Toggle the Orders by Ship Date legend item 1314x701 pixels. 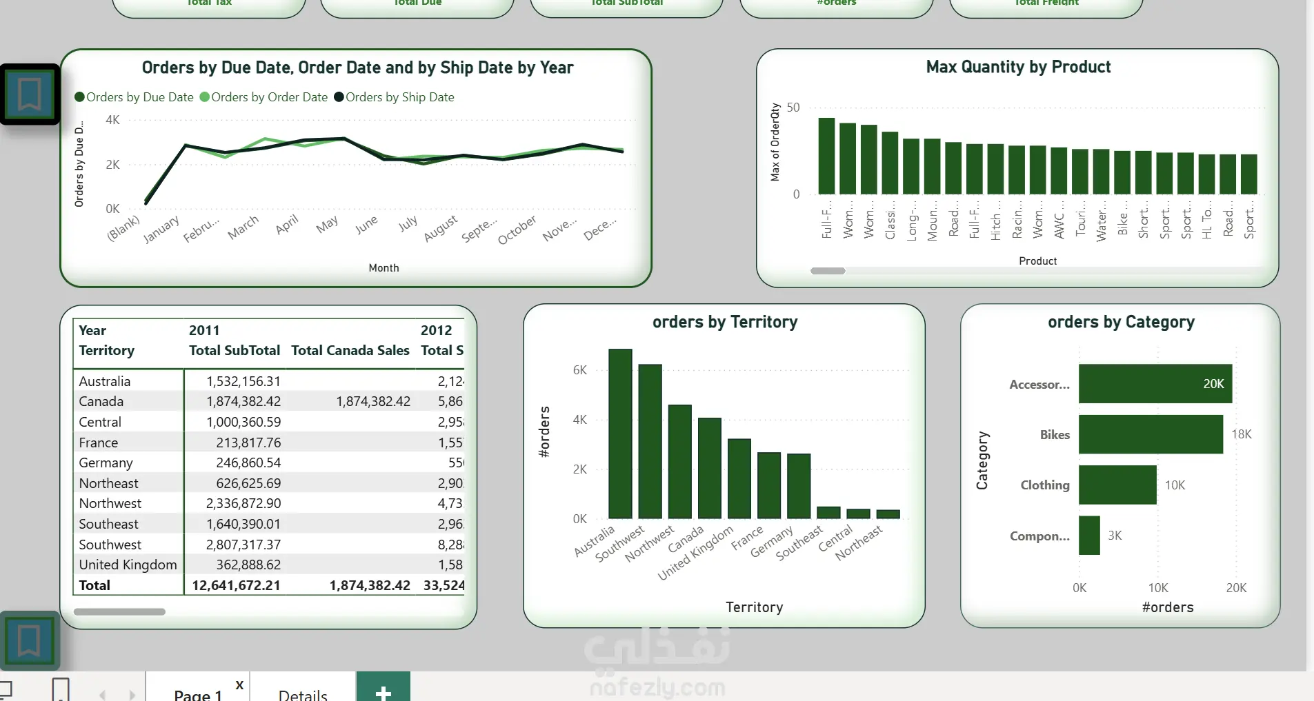point(395,97)
